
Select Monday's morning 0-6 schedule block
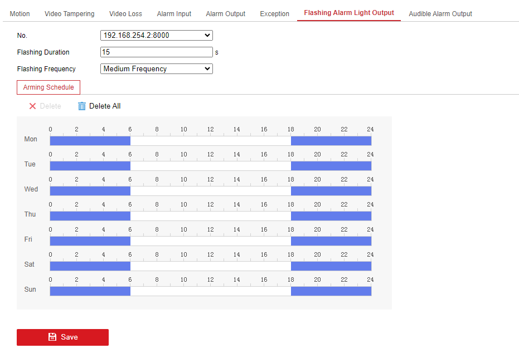(90, 141)
